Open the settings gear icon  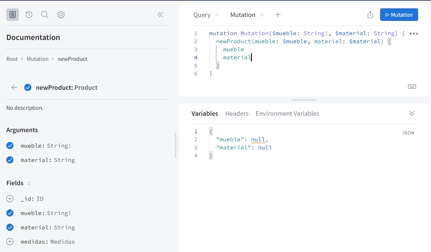pos(61,15)
